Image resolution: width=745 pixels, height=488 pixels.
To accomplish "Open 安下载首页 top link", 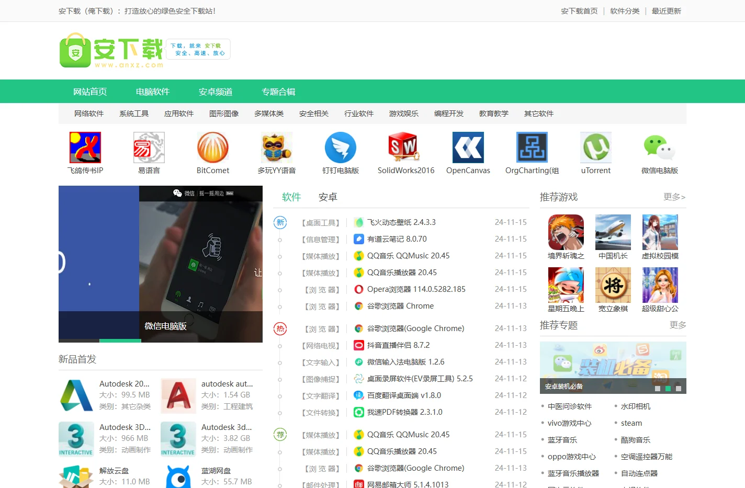I will tap(579, 11).
